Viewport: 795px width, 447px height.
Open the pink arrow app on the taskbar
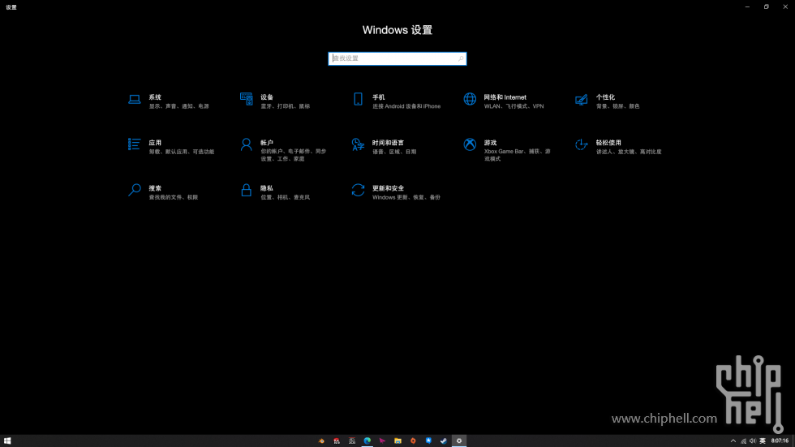[x=382, y=441]
